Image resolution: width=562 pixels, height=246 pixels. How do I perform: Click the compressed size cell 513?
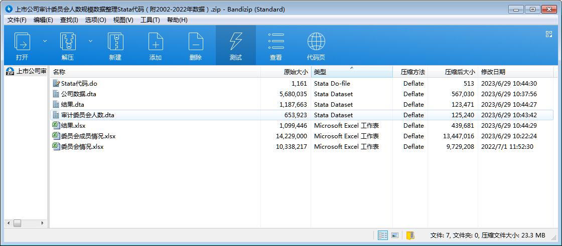point(468,84)
